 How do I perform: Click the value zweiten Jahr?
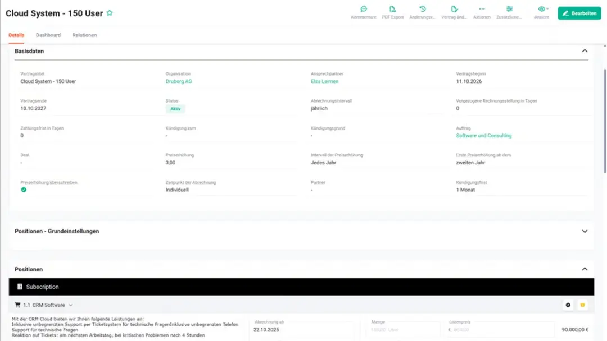pyautogui.click(x=470, y=163)
